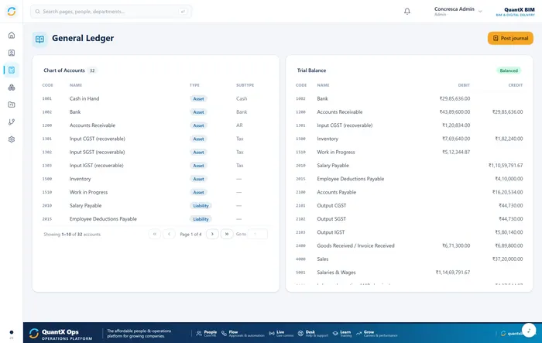The image size is (542, 343).
Task: Select Employee Deductions Payable in Chart of Accounts
Action: click(x=155, y=219)
